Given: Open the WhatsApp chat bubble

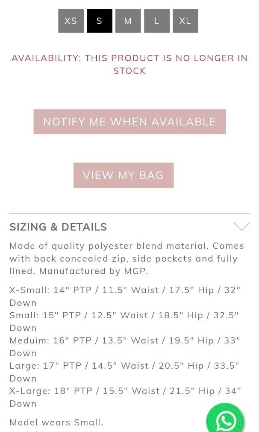Looking at the screenshot, I should tap(225, 420).
